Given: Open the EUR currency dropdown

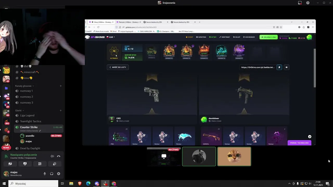Looking at the screenshot, I should click(x=111, y=37).
